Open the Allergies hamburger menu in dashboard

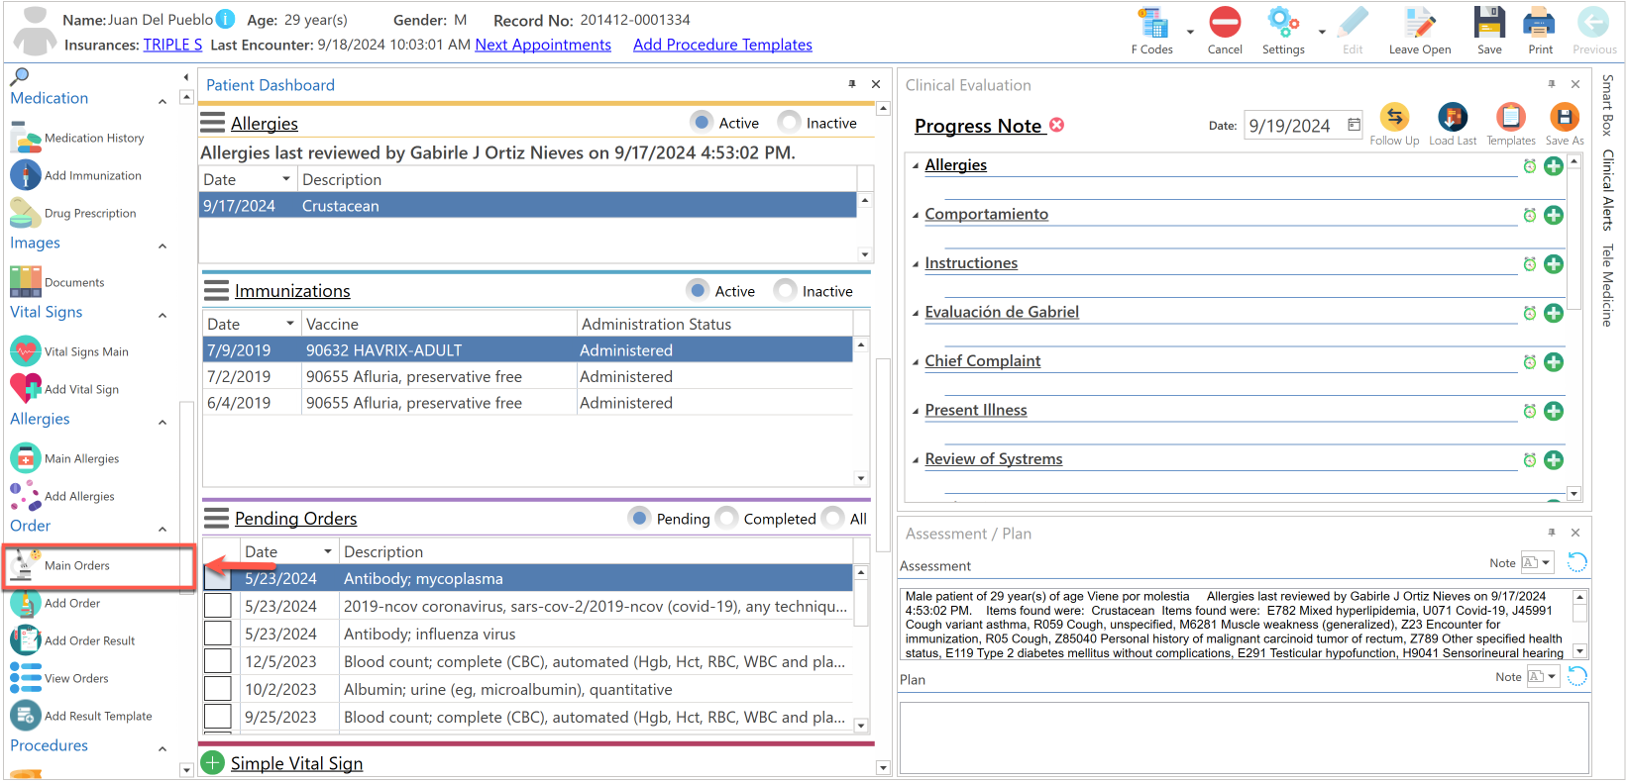(x=213, y=123)
